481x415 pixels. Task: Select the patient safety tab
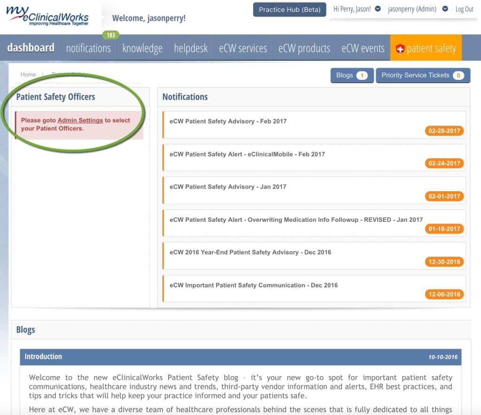click(426, 48)
